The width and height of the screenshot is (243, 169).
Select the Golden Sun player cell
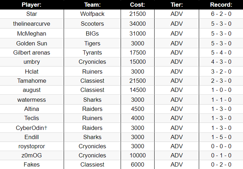(32, 43)
